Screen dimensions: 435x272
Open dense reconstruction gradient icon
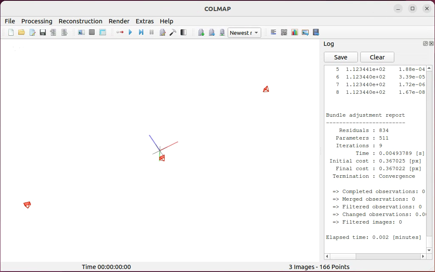click(184, 33)
